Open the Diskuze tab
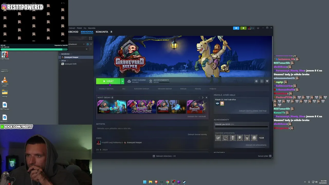This screenshot has height=185, width=329. 183,89
